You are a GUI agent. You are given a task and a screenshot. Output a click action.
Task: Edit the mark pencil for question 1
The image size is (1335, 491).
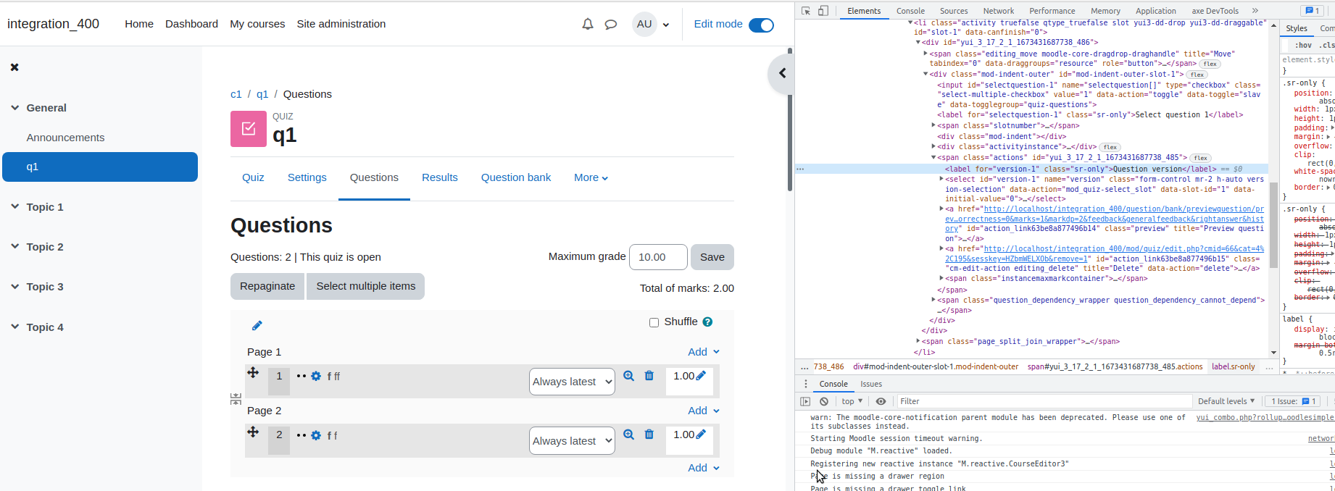701,376
